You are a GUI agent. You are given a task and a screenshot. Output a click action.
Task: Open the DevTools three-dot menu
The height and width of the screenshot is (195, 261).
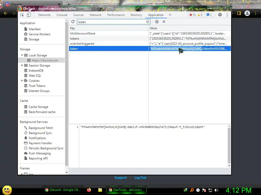pos(227,15)
